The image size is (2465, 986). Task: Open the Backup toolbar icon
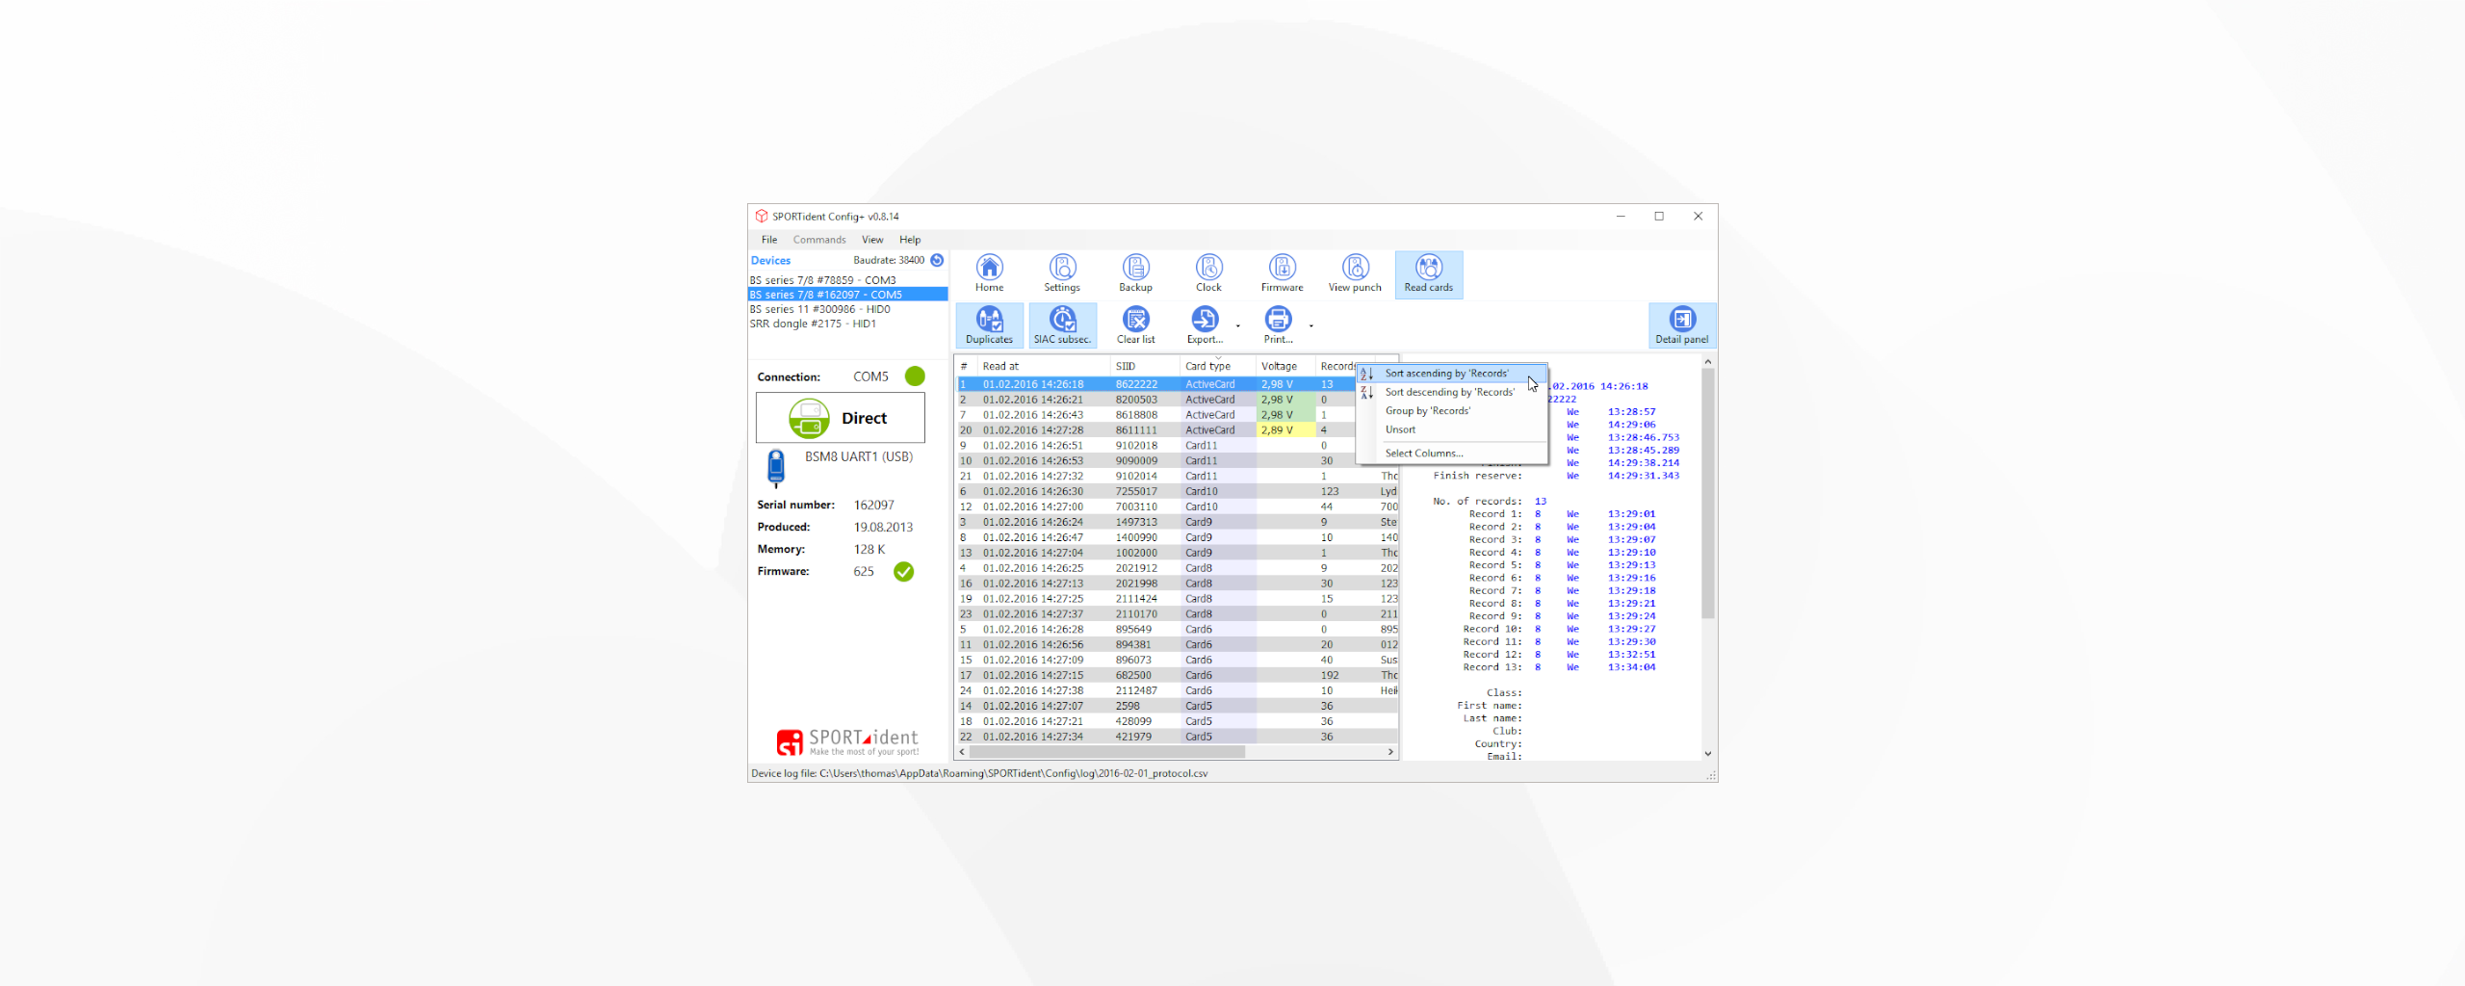pyautogui.click(x=1135, y=273)
